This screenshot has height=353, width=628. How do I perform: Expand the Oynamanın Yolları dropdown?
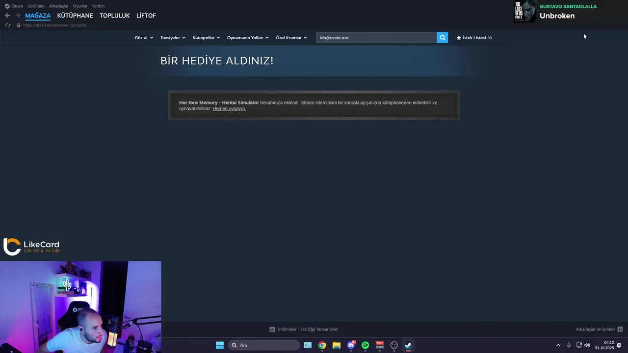point(248,38)
